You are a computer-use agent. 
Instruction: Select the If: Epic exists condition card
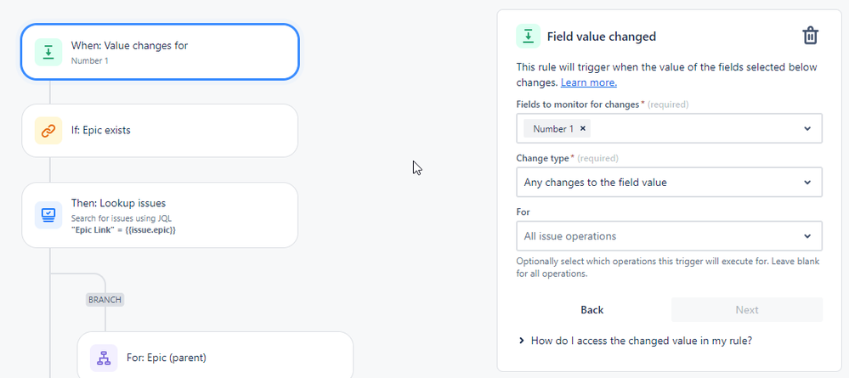coord(160,131)
